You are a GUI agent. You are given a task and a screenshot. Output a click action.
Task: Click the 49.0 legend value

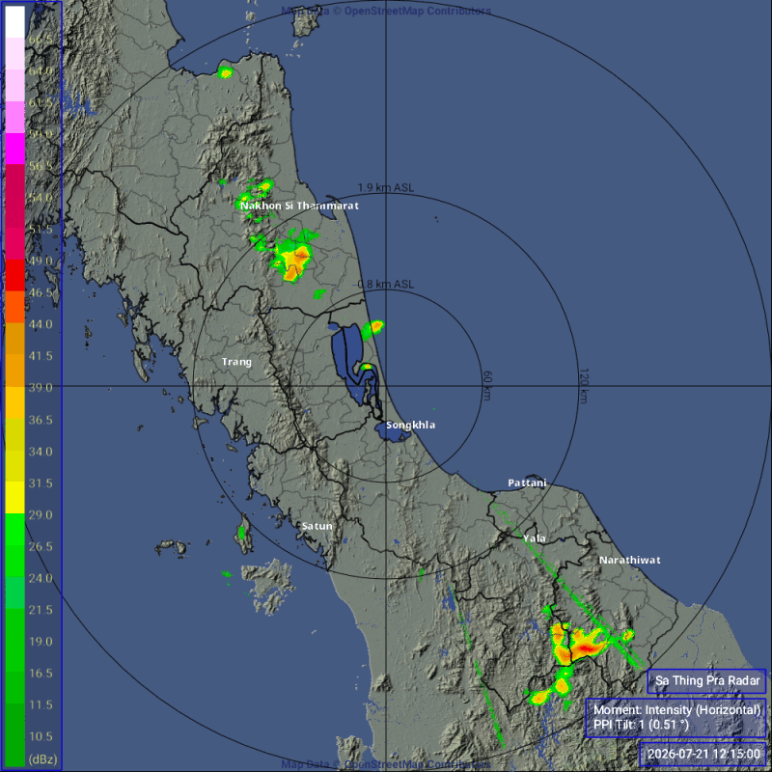(x=41, y=261)
